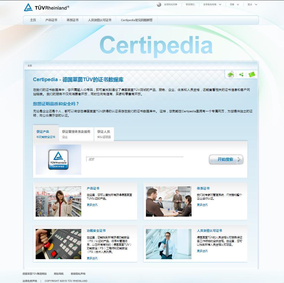
Task: Open the 法律免责声明 footer link
Action: tap(30, 281)
